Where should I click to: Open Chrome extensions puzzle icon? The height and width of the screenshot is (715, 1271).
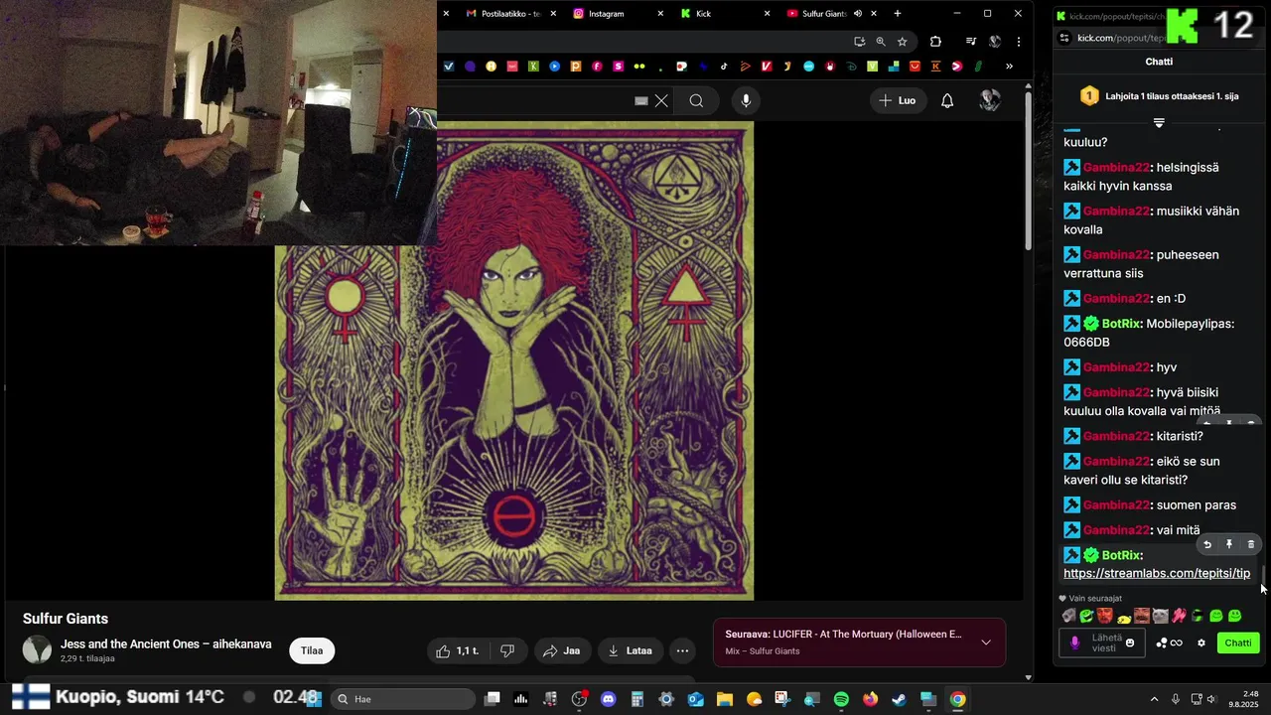(935, 42)
